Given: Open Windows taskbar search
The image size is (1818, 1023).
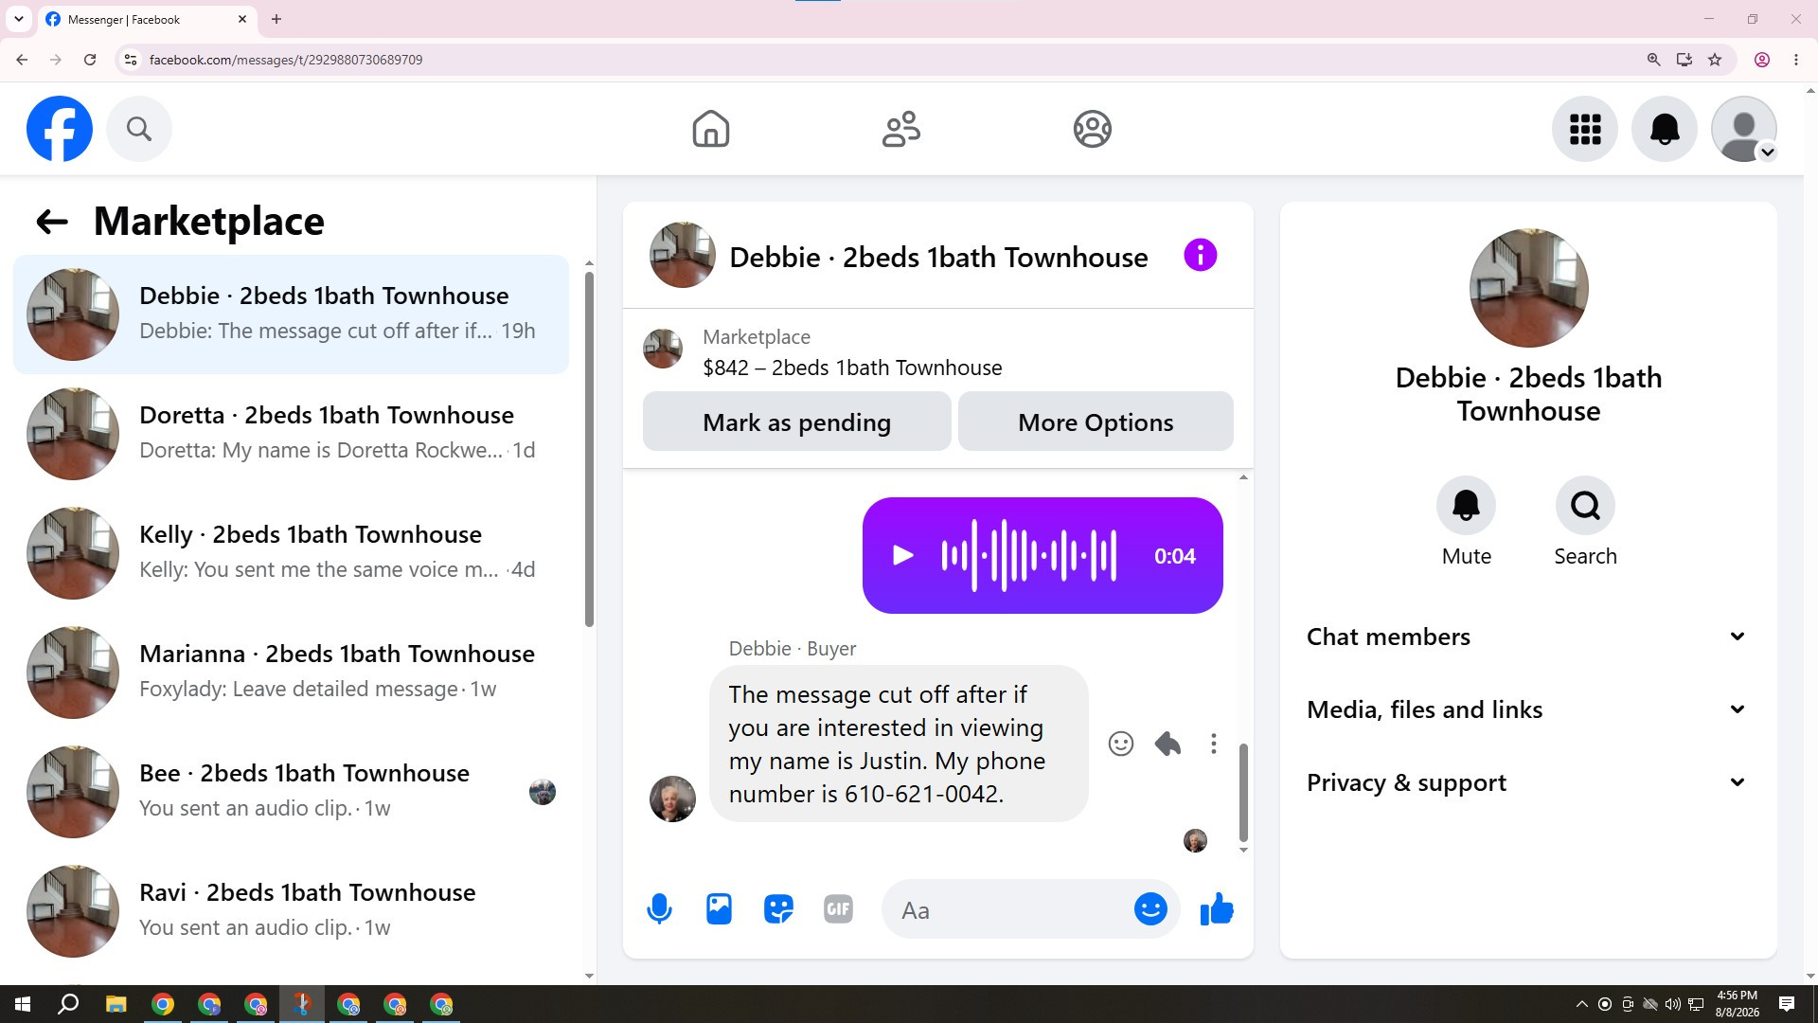Looking at the screenshot, I should pyautogui.click(x=68, y=1004).
